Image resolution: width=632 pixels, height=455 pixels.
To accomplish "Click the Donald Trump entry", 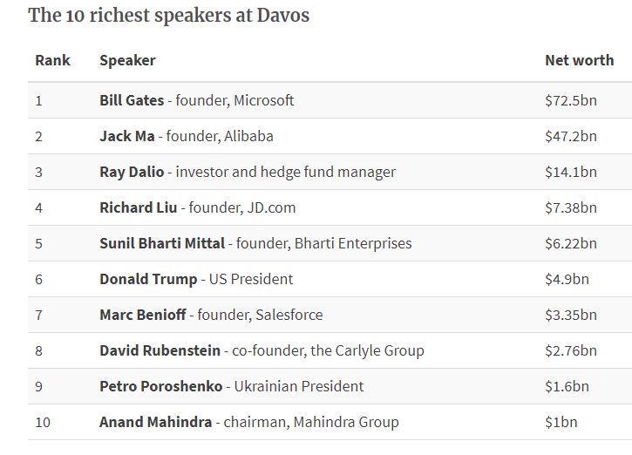I will (x=148, y=279).
